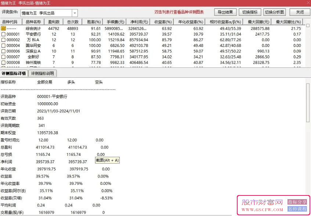Open the 评测条件 dropdown arrow

pyautogui.click(x=75, y=13)
